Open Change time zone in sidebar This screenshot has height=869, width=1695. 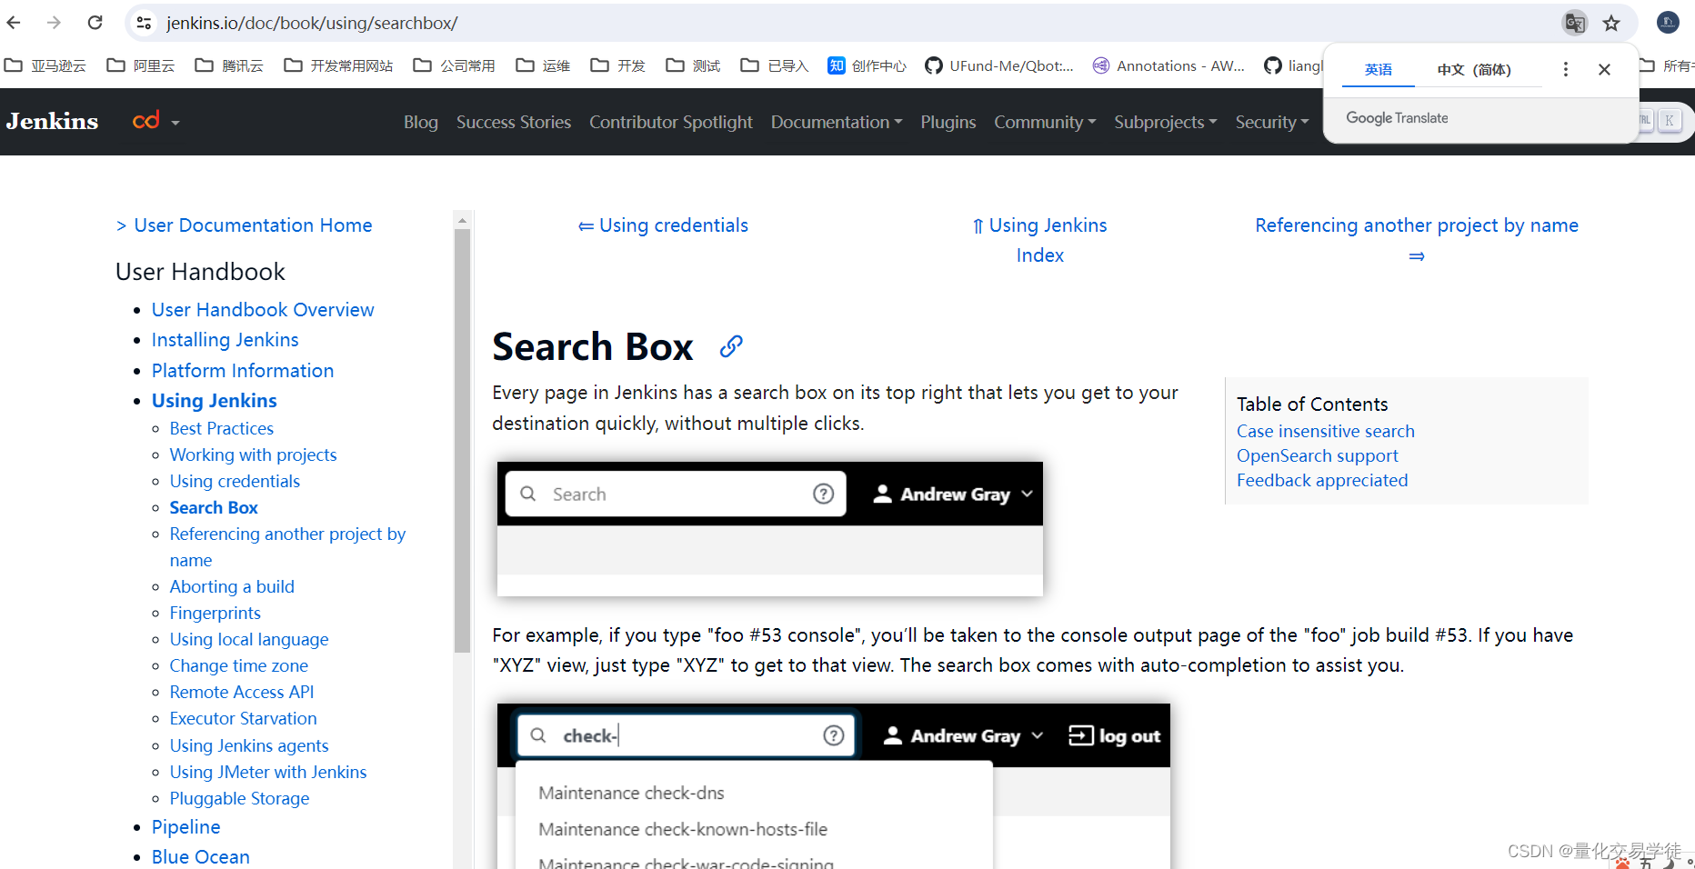point(239,665)
